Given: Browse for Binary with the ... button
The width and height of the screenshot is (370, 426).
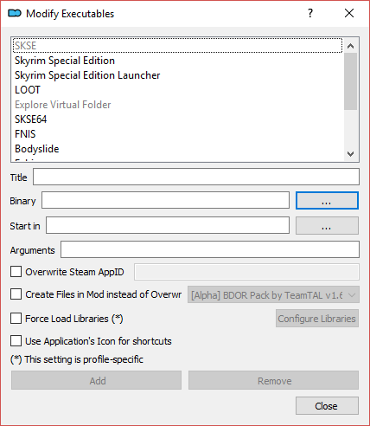Looking at the screenshot, I should tap(327, 200).
